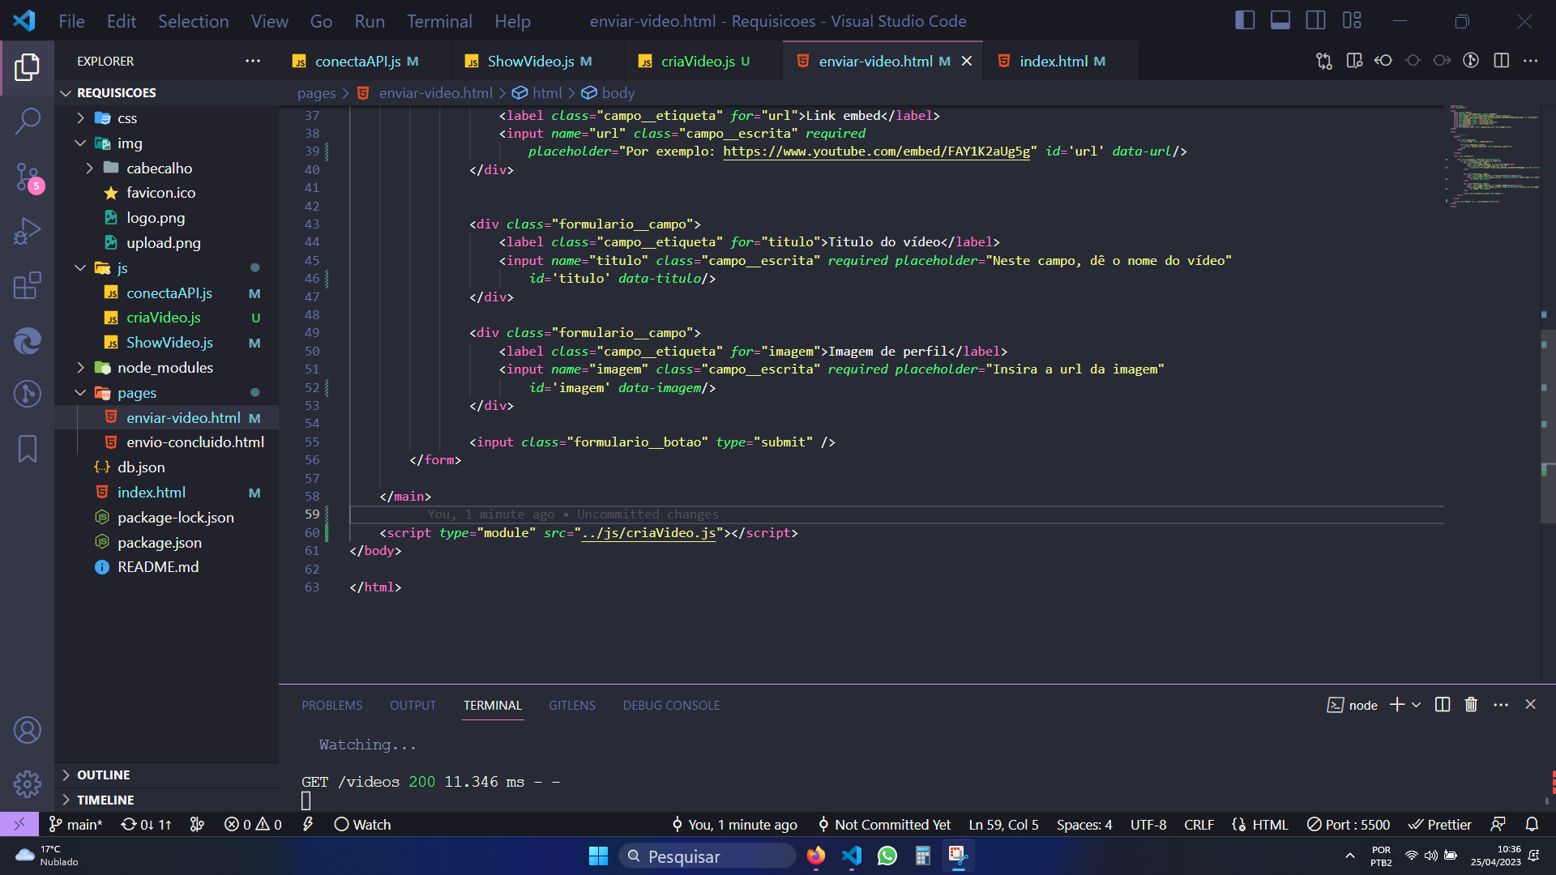This screenshot has height=875, width=1556.
Task: Open terminal panel more actions menu
Action: click(1501, 705)
